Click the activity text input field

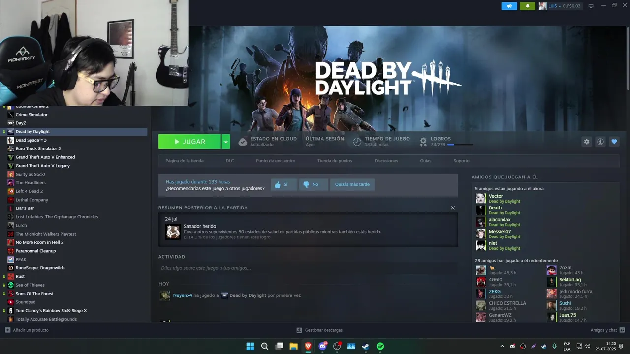308,268
